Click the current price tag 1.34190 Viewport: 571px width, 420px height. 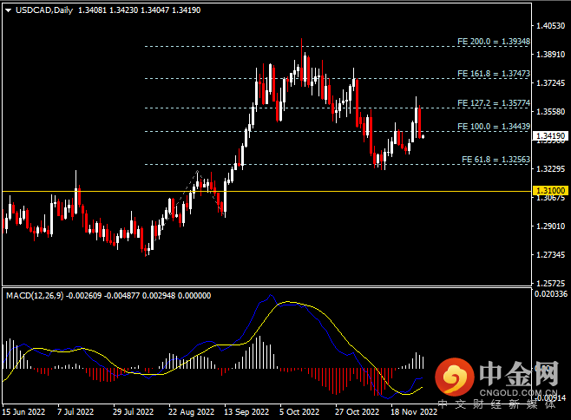coord(550,136)
